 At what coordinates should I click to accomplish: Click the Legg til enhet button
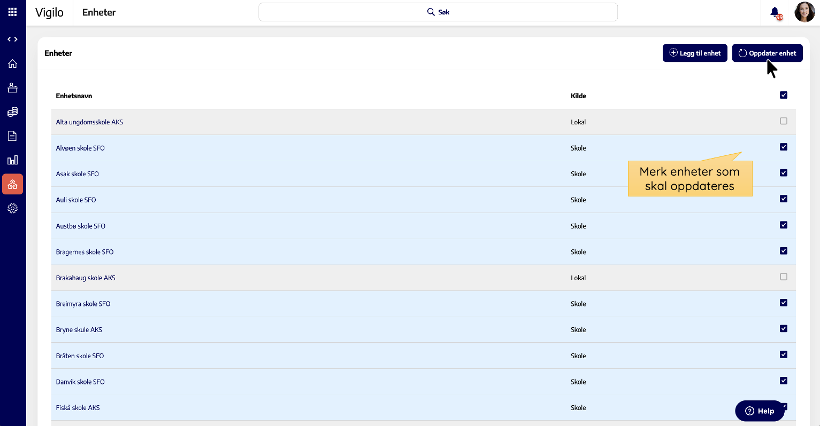(x=694, y=53)
